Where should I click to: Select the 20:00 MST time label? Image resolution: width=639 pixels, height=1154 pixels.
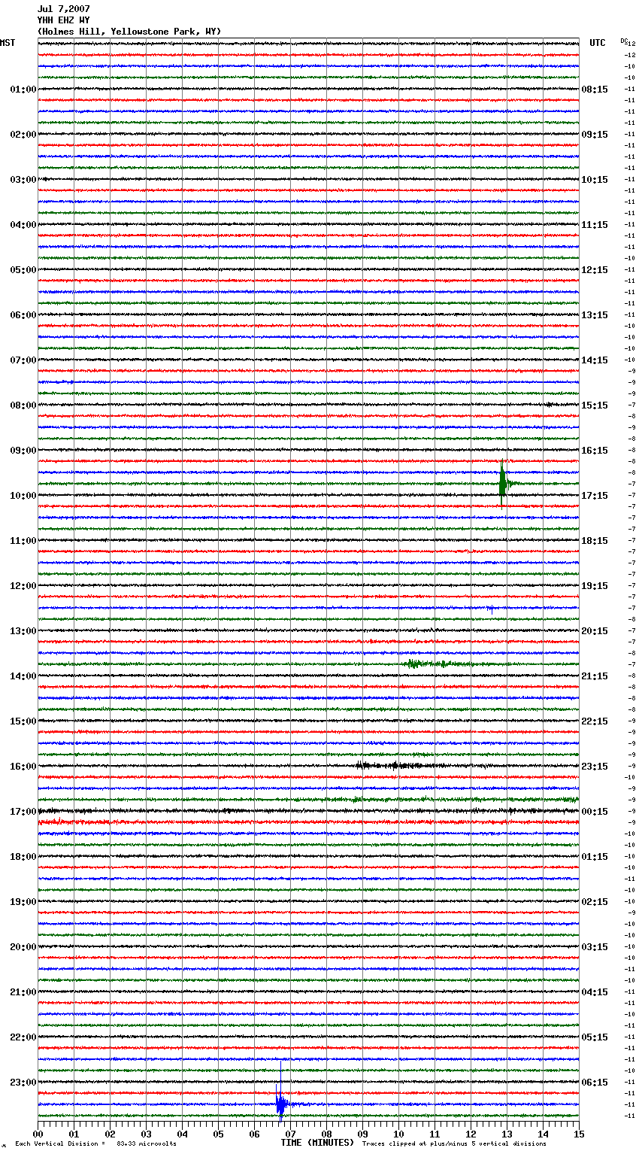click(23, 947)
